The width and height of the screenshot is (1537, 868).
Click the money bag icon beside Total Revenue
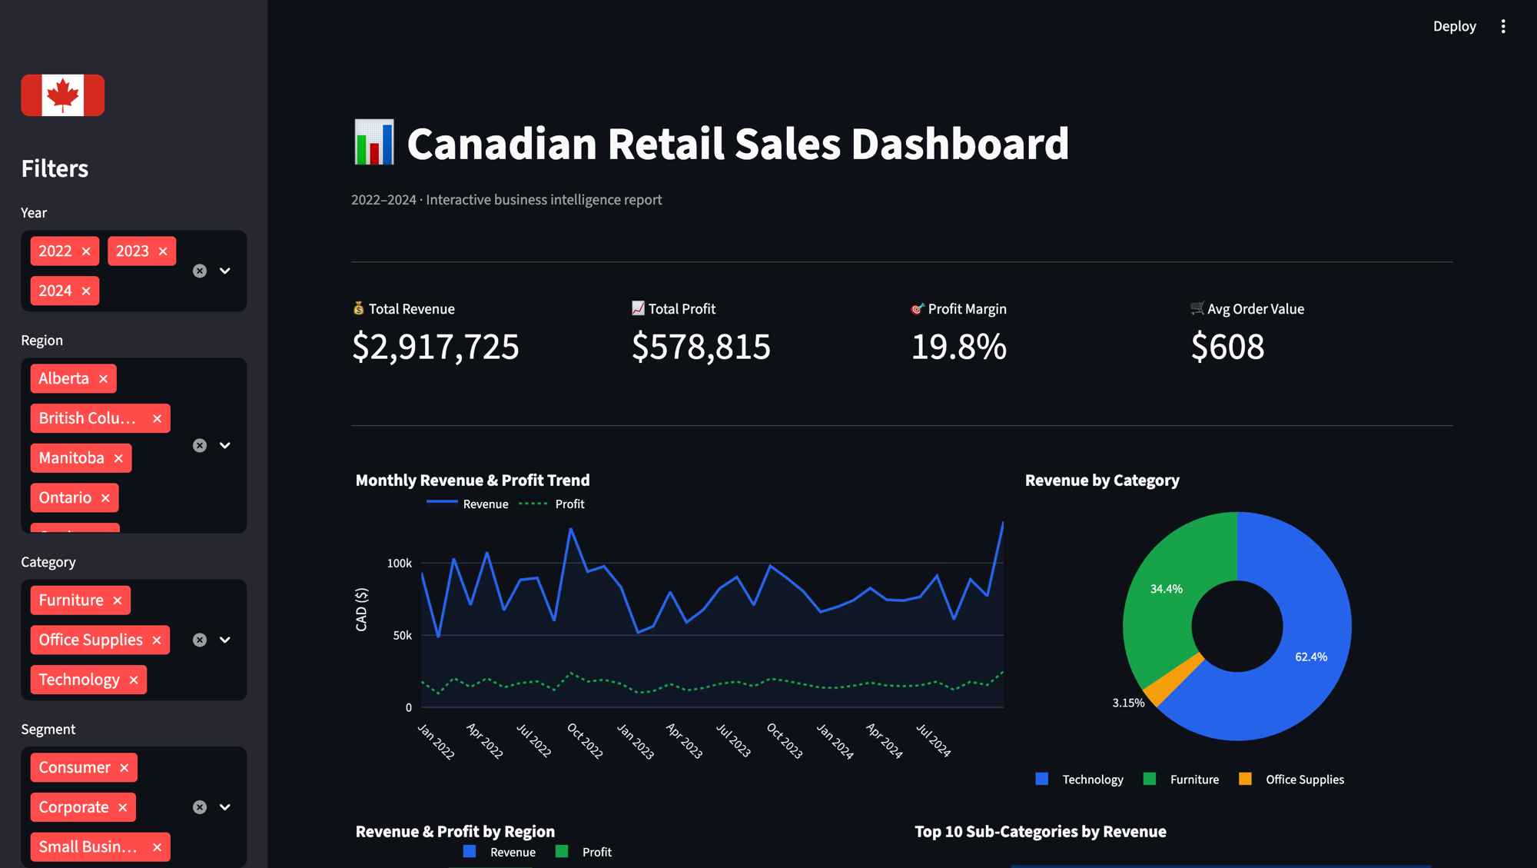(x=358, y=308)
